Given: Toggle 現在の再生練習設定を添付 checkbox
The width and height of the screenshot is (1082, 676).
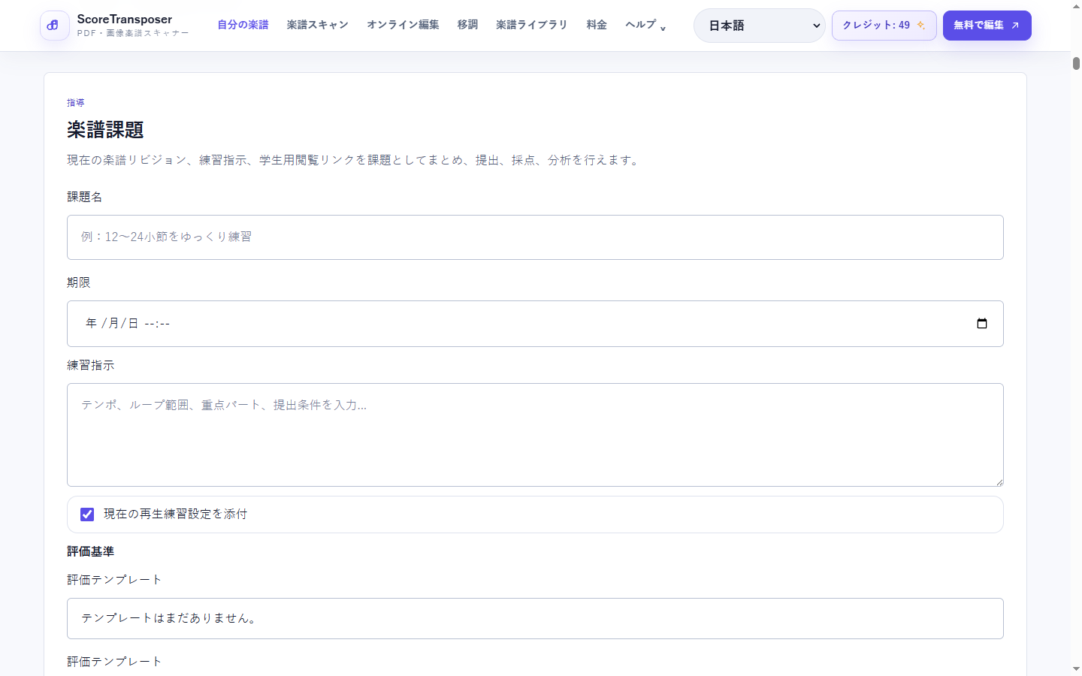Looking at the screenshot, I should (x=87, y=515).
